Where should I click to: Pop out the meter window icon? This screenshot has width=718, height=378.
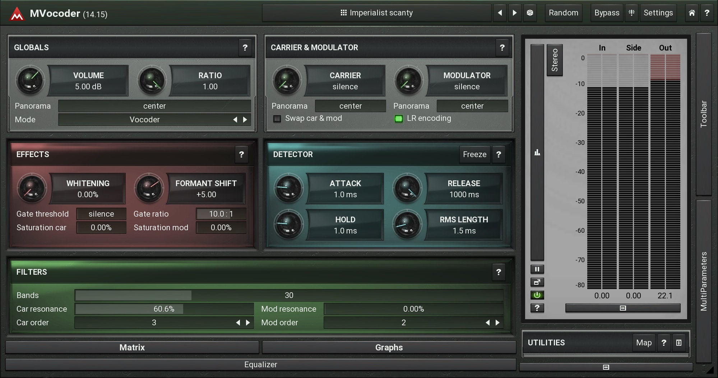tap(537, 282)
